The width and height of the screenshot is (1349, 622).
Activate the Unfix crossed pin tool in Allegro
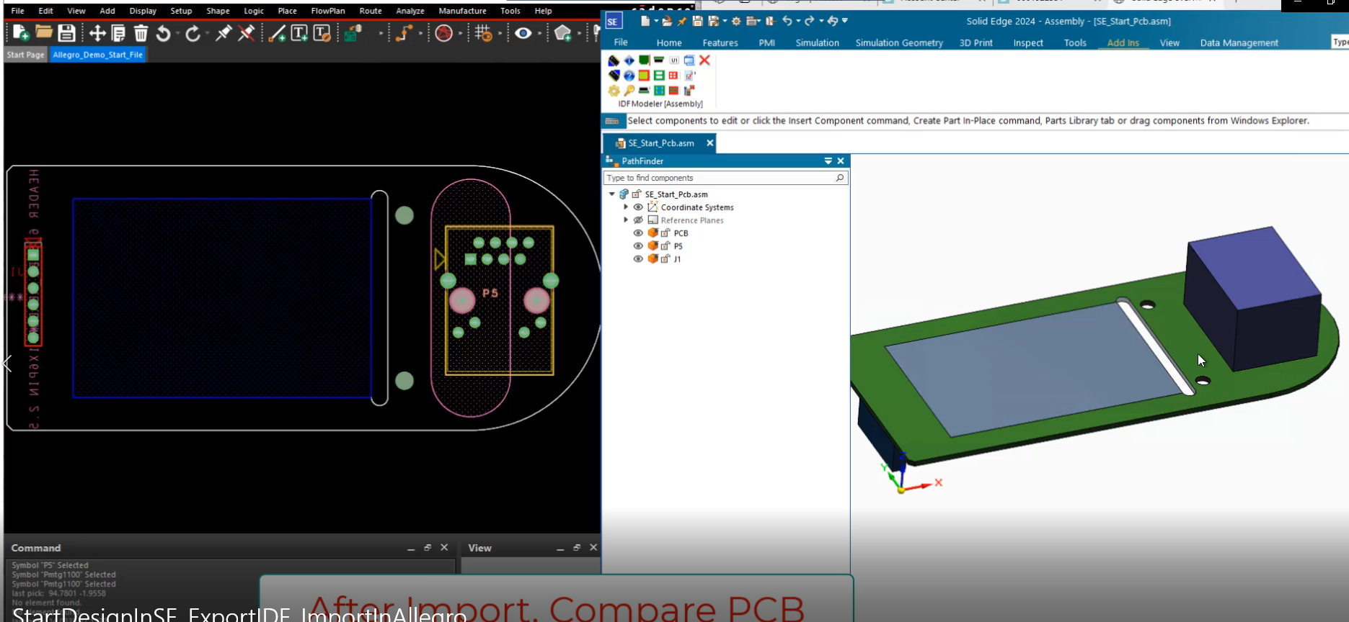pos(247,33)
